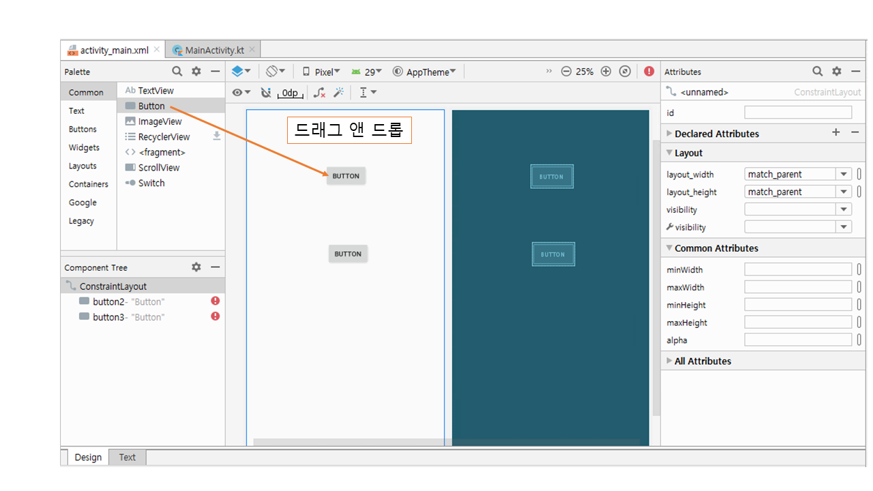The image size is (873, 491).
Task: Show layout warnings and errors icon
Action: tap(649, 72)
